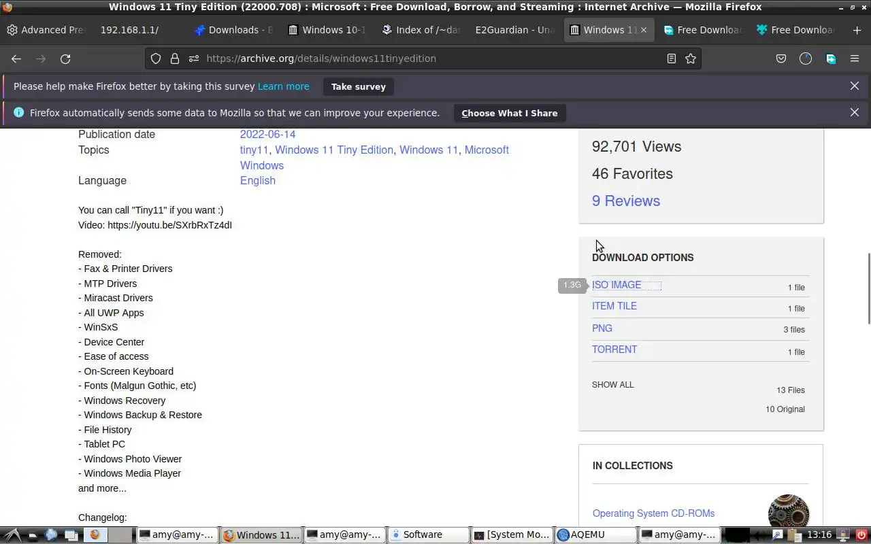Switch to the last Free Download tab
This screenshot has width=871, height=544.
pyautogui.click(x=796, y=30)
